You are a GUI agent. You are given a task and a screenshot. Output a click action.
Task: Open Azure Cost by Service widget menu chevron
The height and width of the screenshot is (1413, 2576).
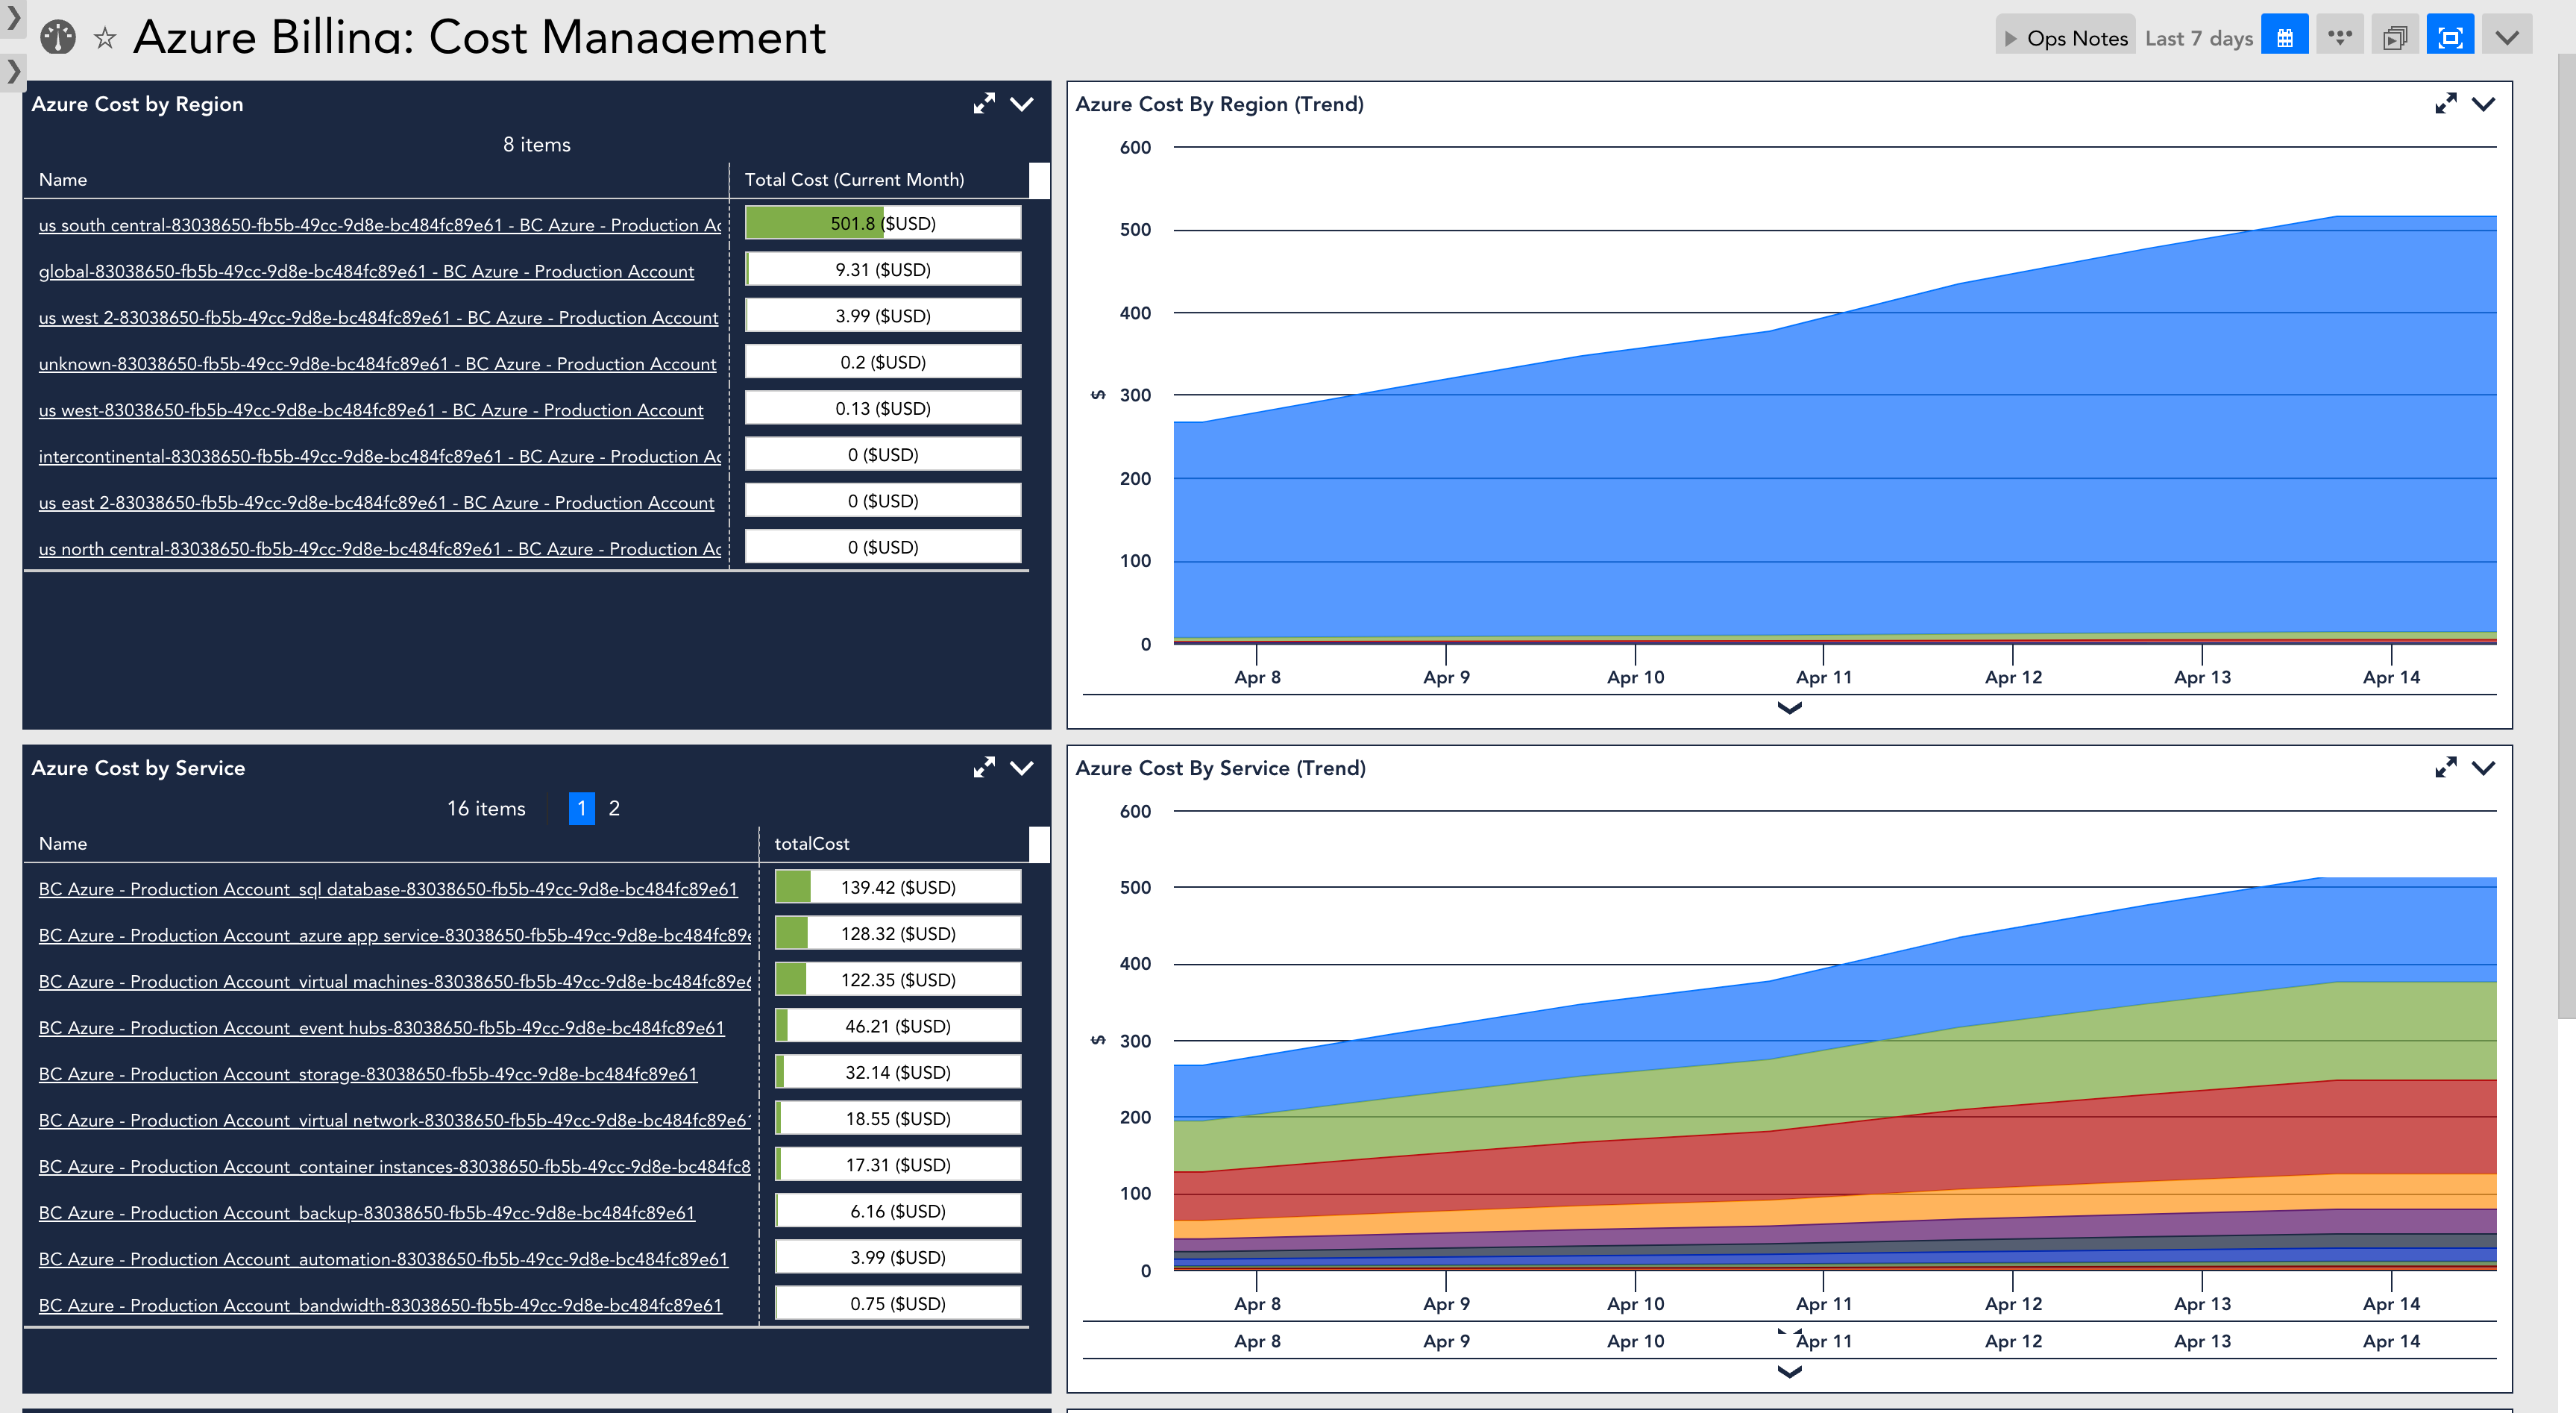1021,767
